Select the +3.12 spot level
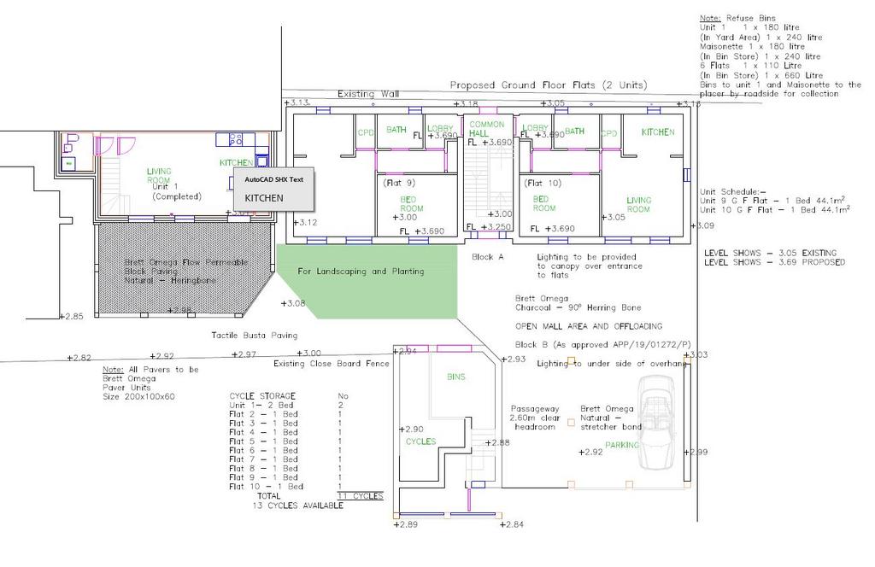Screen dimensions: 875x567 coord(305,223)
